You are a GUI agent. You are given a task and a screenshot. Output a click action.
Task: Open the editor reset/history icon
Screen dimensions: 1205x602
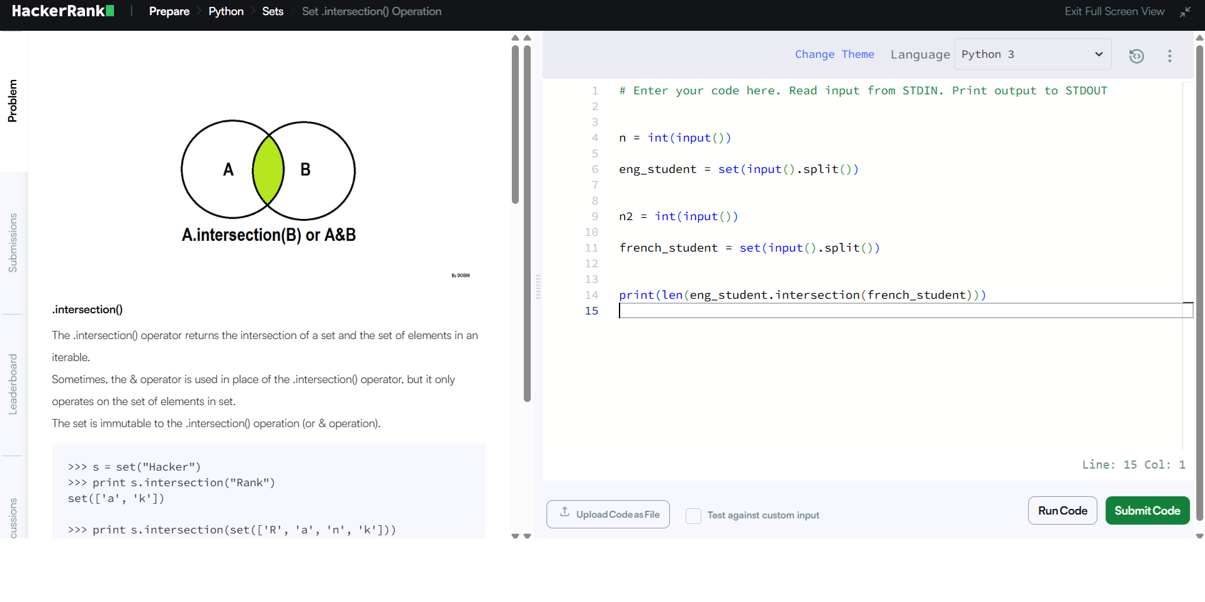[1137, 55]
